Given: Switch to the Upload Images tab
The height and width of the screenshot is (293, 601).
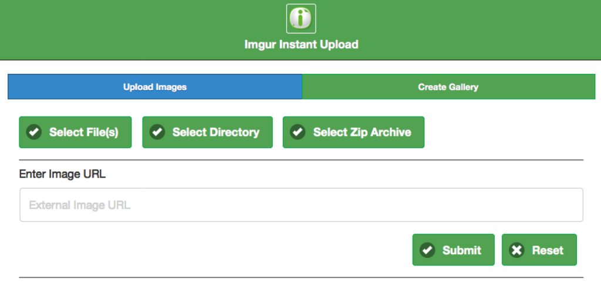Looking at the screenshot, I should [155, 87].
